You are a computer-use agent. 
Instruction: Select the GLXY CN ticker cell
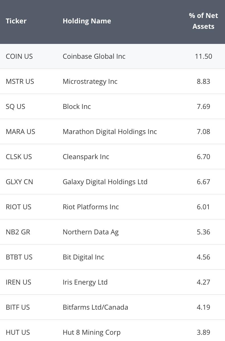19,182
